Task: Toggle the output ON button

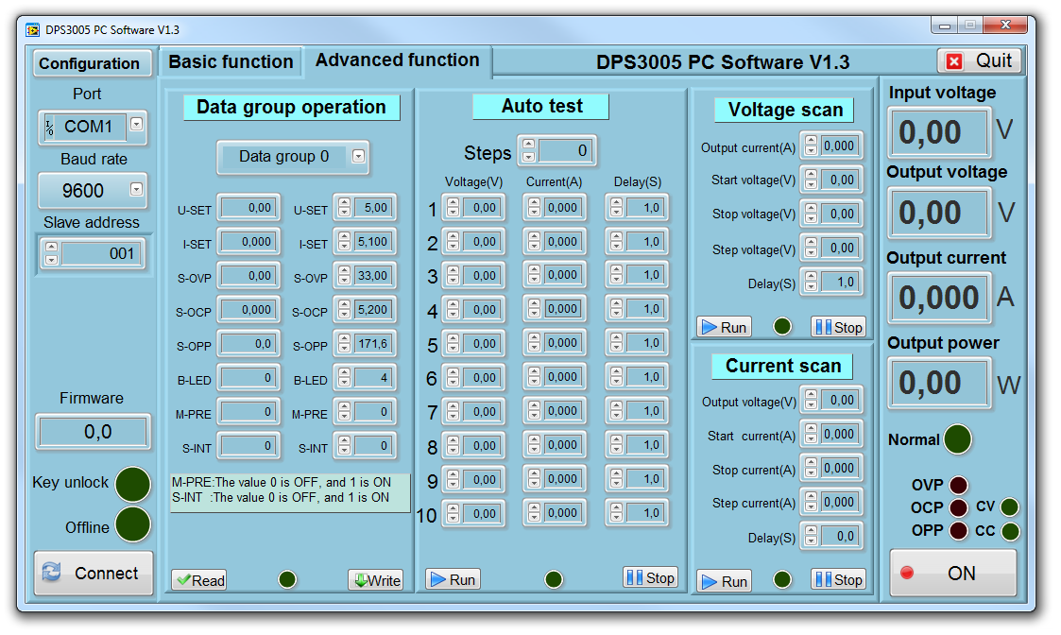Action: pos(953,573)
